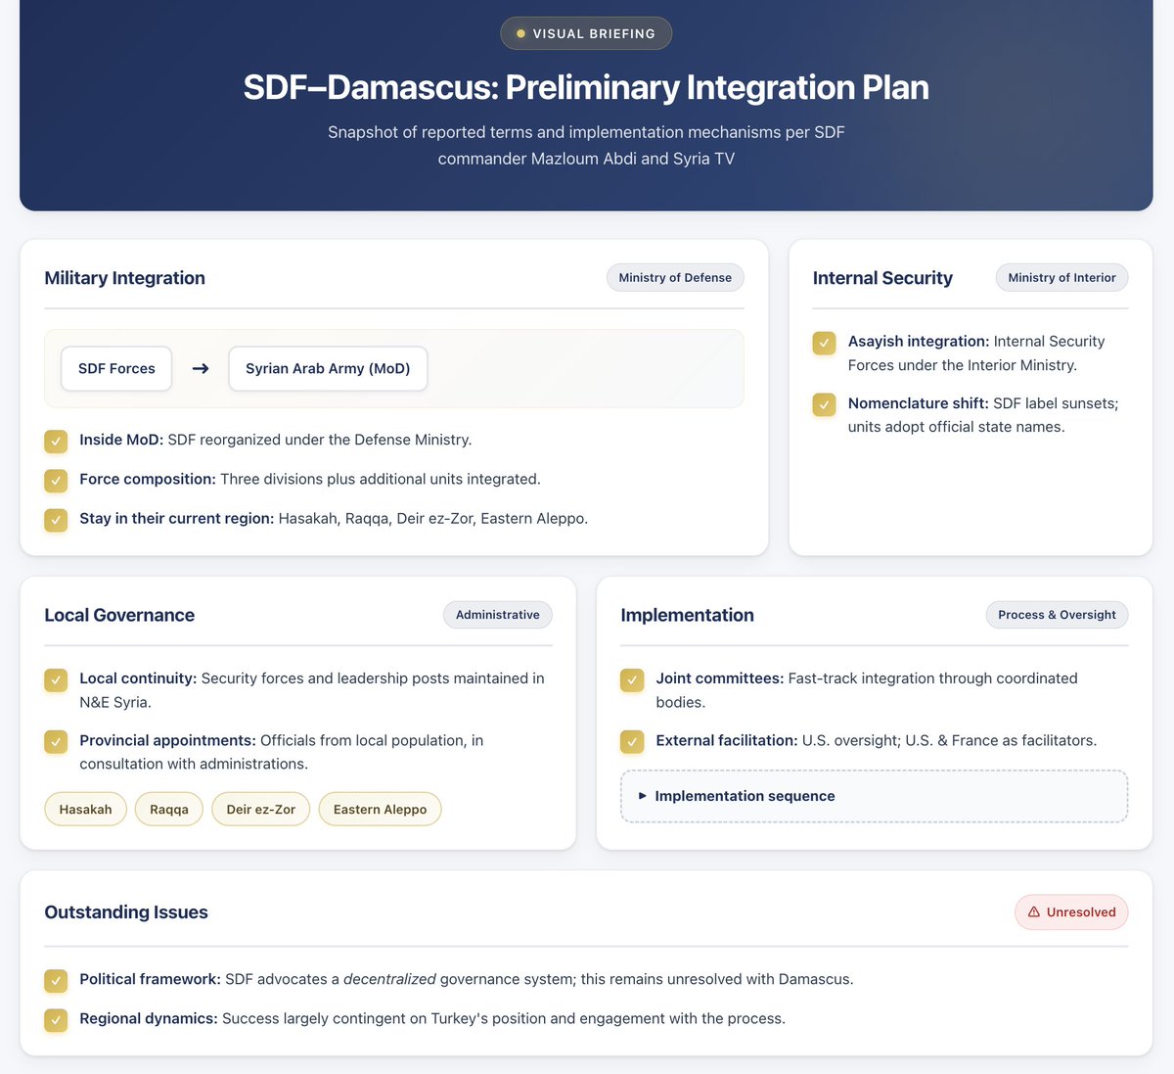Click the 'External facilitation:' bold label
This screenshot has height=1074, width=1174.
click(727, 740)
